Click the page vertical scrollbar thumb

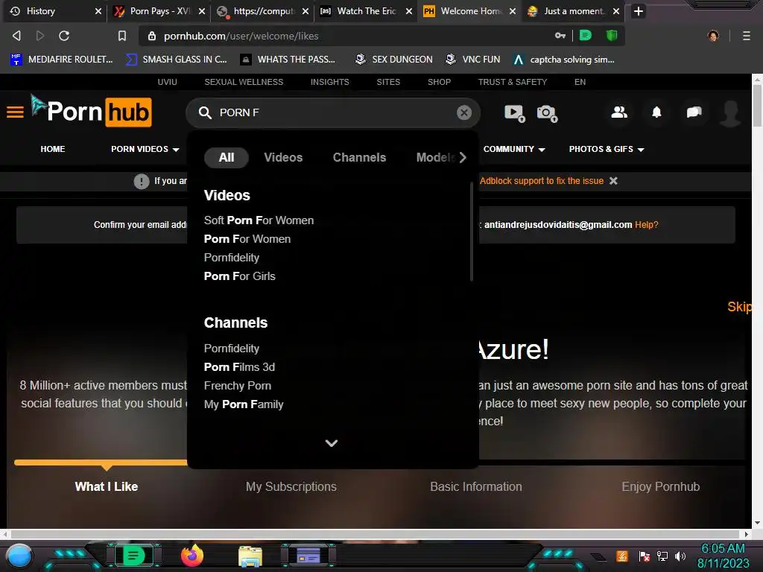point(757,105)
